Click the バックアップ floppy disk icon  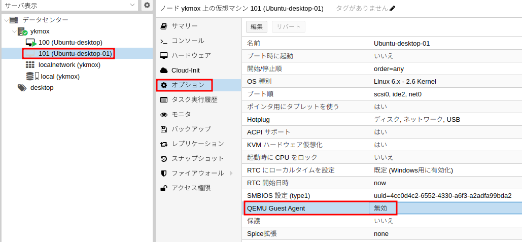(x=163, y=129)
